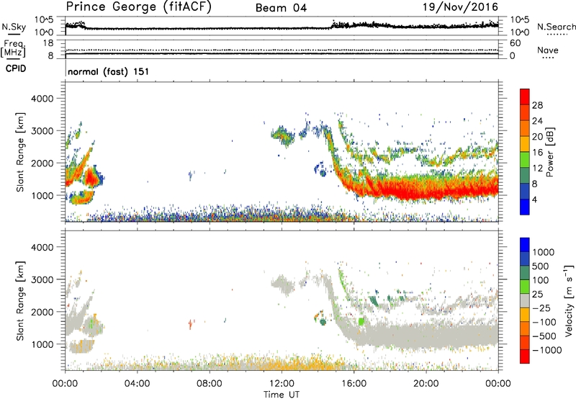This screenshot has width=576, height=399.
Task: Click the 'Beam 04' label
Action: click(x=281, y=8)
